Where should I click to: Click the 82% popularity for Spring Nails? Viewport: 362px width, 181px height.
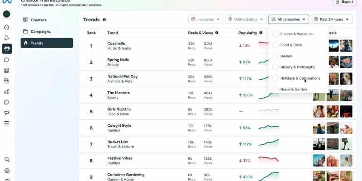tap(244, 62)
